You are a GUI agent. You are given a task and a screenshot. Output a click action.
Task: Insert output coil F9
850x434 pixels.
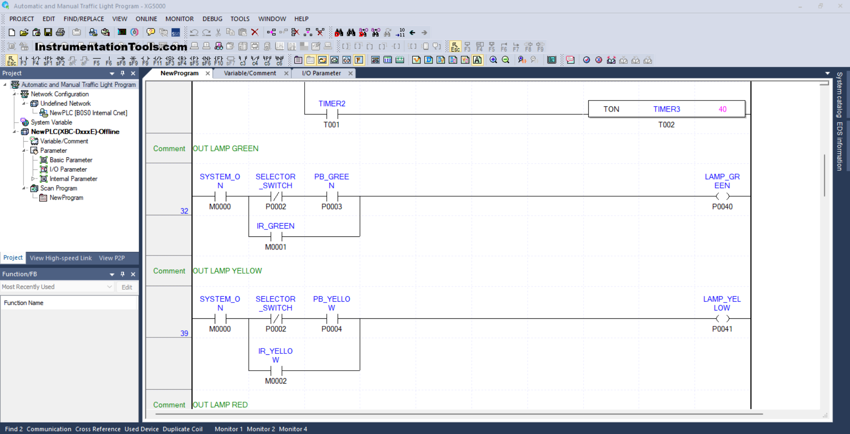pyautogui.click(x=145, y=60)
